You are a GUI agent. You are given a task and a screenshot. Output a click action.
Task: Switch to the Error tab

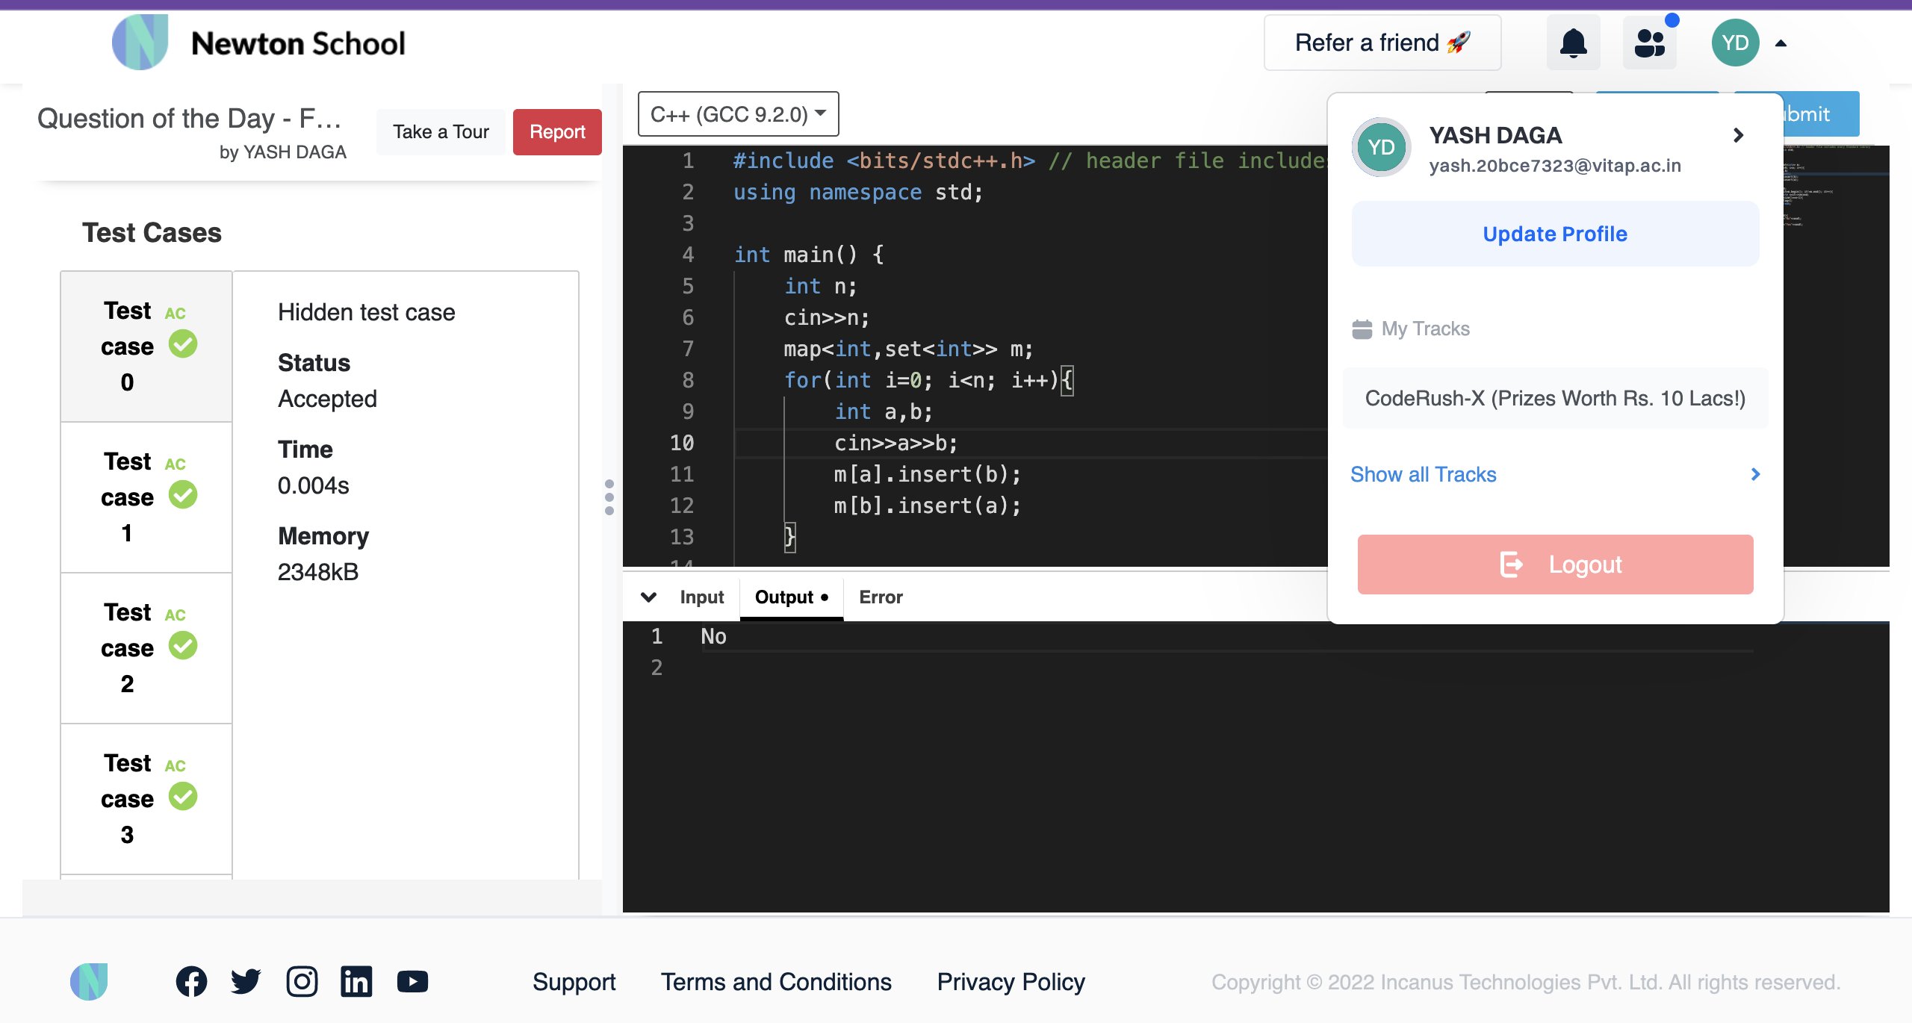[881, 597]
